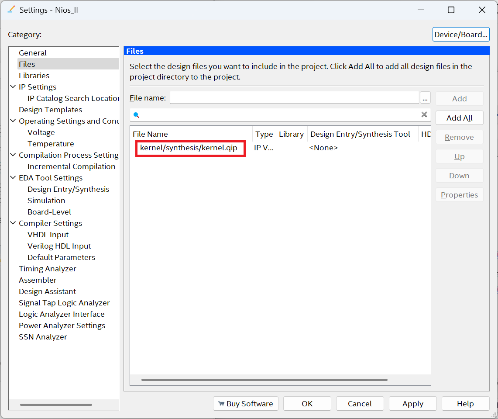Select Default Parameters
This screenshot has width=498, height=419.
point(61,257)
